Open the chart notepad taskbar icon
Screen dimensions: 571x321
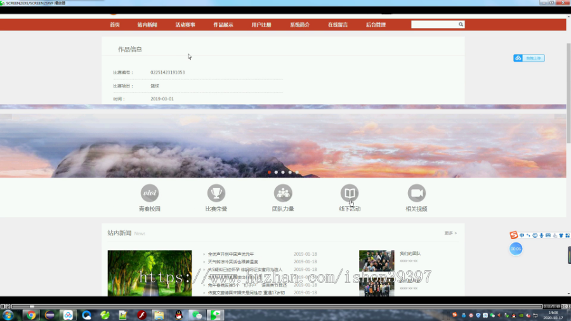[122, 315]
